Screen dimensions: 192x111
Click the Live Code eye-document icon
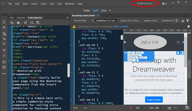[4, 34]
